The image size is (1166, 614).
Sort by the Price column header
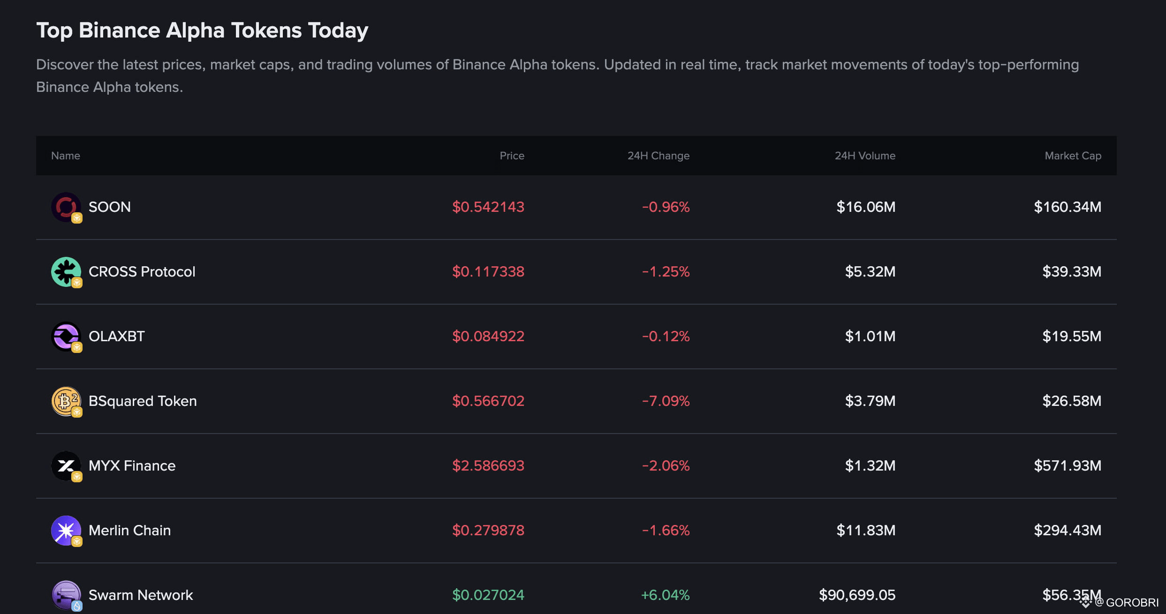pyautogui.click(x=512, y=156)
